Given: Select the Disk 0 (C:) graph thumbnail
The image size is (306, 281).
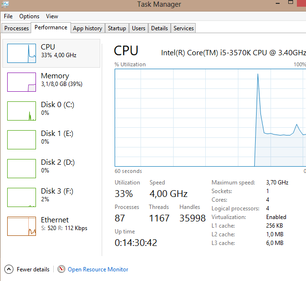Looking at the screenshot, I should (x=22, y=111).
